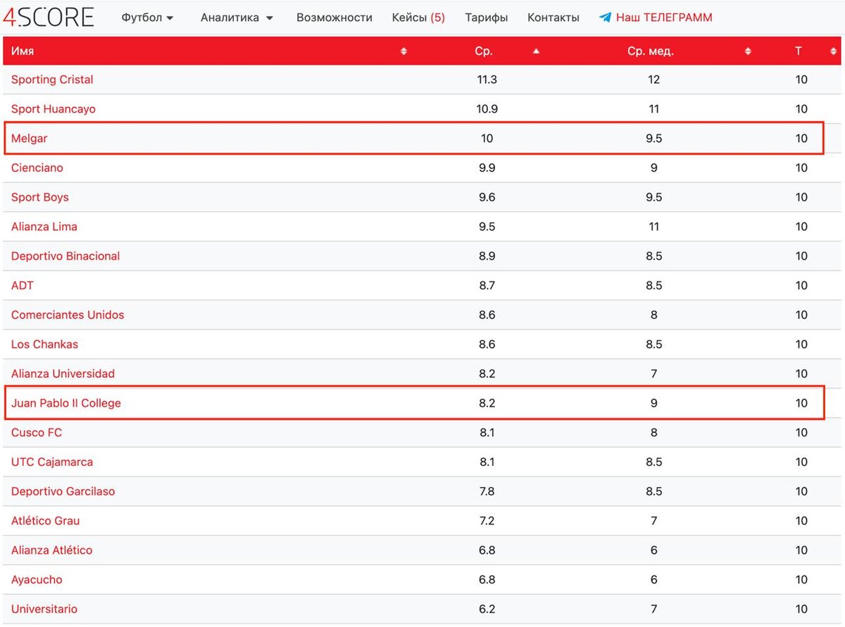Open the Sporting Cristal team page
The image size is (845, 627).
click(52, 80)
